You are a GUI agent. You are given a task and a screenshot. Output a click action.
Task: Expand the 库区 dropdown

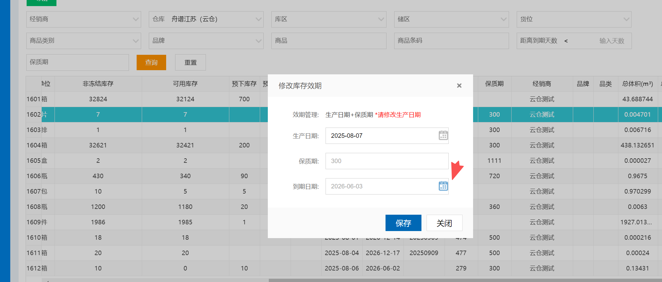point(328,19)
